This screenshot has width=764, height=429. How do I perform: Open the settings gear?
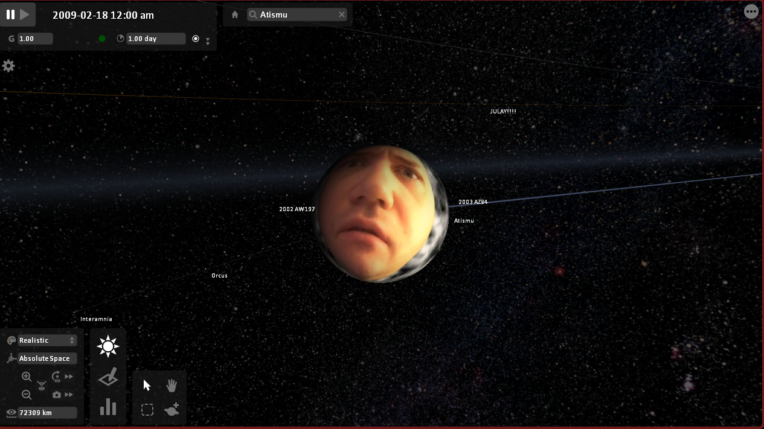coord(8,66)
